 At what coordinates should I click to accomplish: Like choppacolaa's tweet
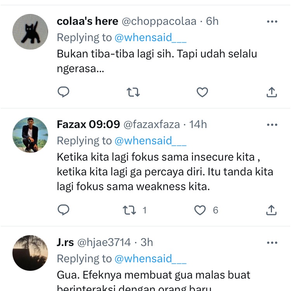pyautogui.click(x=202, y=92)
